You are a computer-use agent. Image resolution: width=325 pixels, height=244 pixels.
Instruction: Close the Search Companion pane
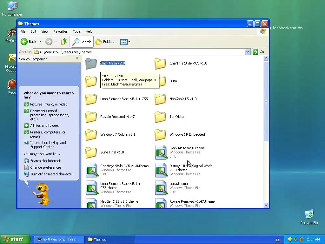tap(77, 58)
